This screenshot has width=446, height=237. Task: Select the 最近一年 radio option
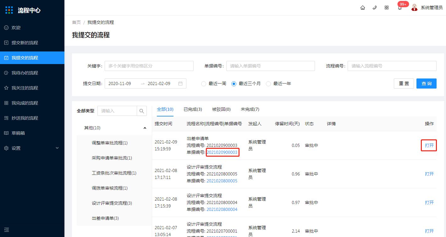(x=268, y=84)
